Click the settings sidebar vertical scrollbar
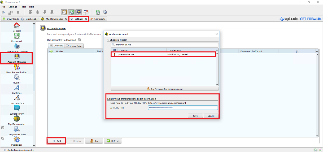This screenshot has height=152, width=323. pos(34,58)
